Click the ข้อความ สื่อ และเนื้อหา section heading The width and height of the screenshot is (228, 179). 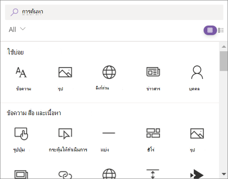(x=34, y=113)
